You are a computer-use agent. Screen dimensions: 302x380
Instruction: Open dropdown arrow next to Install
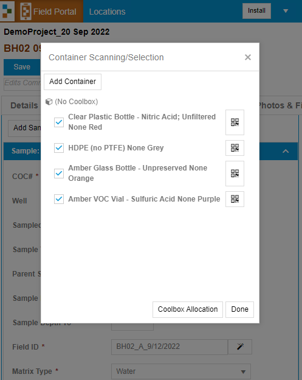286,11
